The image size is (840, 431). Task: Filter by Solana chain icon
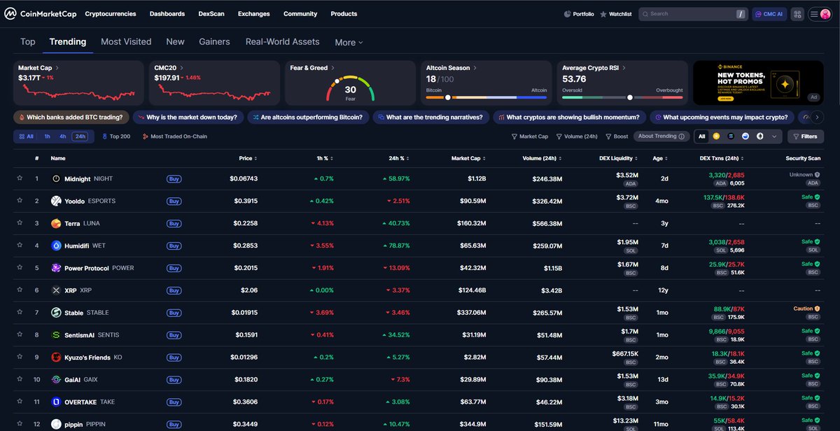tap(731, 136)
